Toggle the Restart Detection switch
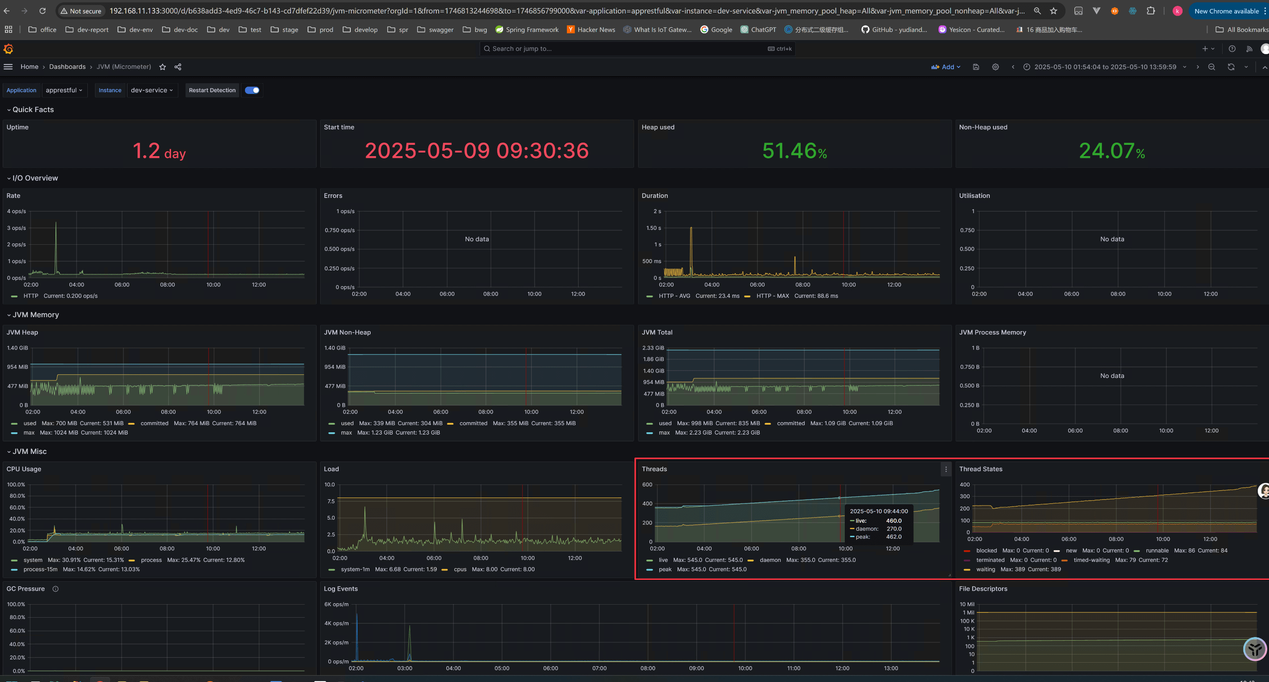Screen dimensions: 1269x682 252,90
